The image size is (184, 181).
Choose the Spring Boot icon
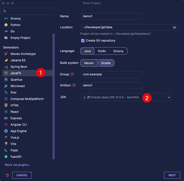pos(6,67)
